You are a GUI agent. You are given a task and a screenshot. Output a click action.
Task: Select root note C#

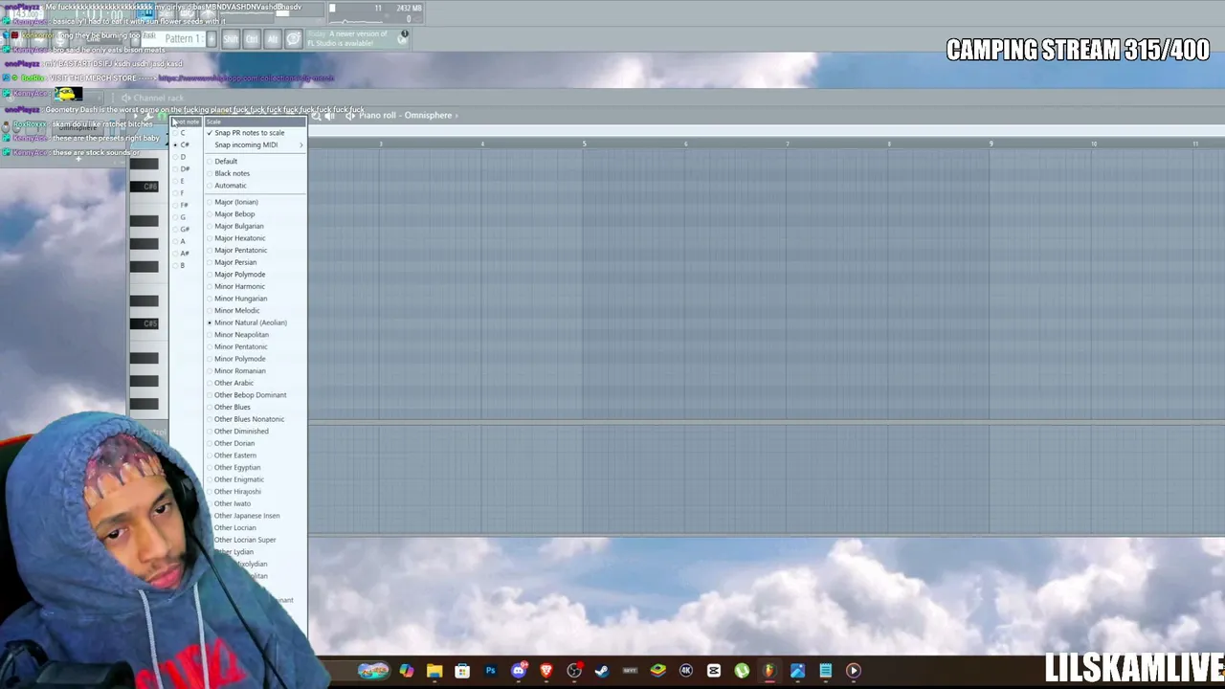click(187, 144)
